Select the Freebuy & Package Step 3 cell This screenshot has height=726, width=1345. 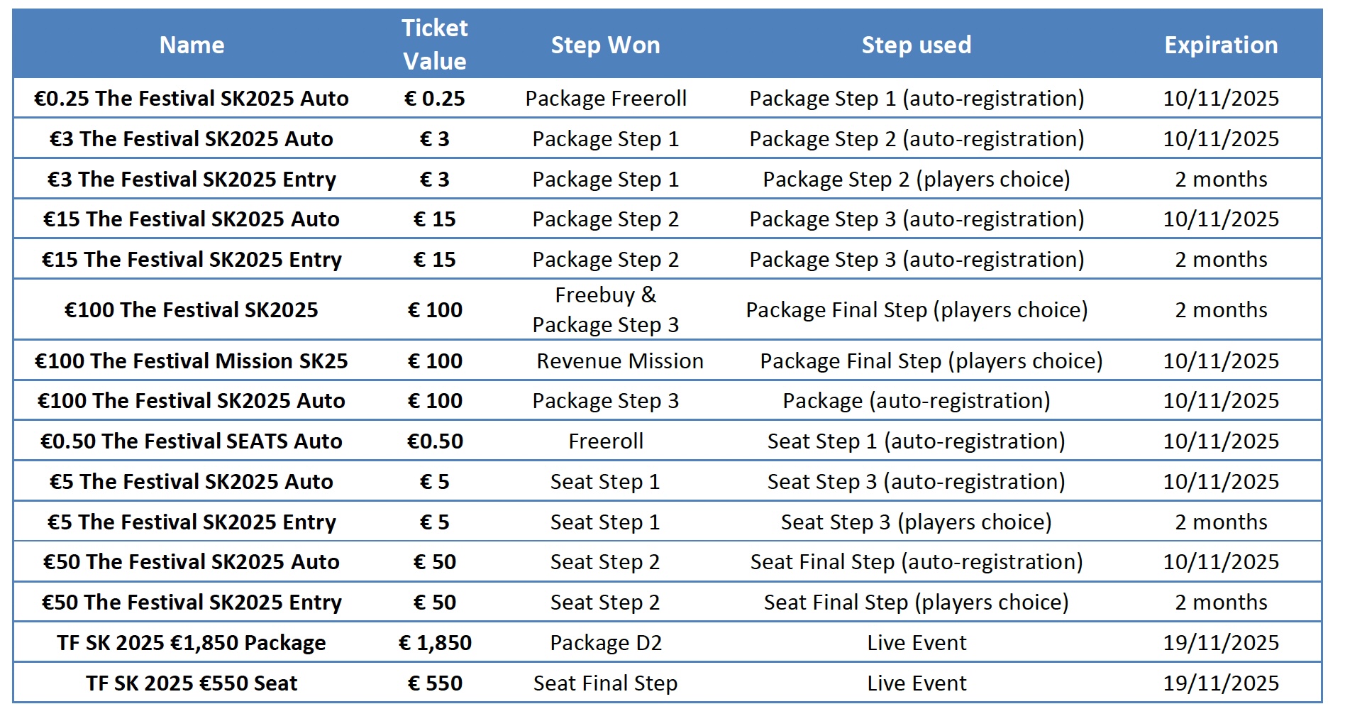pyautogui.click(x=605, y=309)
